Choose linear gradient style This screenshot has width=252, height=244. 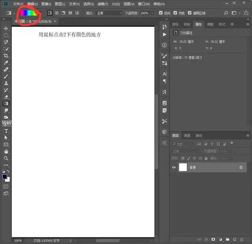pyautogui.click(x=50, y=13)
